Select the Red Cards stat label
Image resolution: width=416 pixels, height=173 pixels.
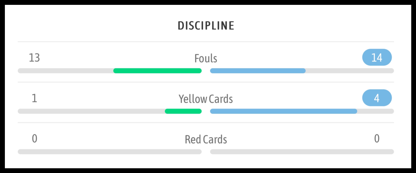pyautogui.click(x=206, y=139)
